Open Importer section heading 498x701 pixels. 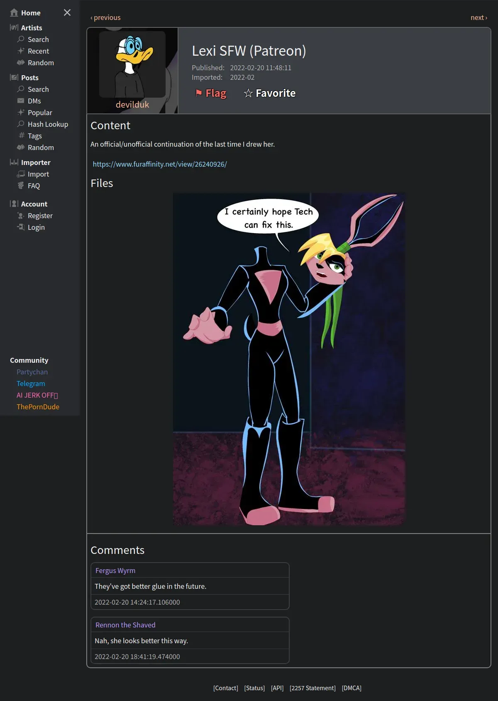(36, 162)
